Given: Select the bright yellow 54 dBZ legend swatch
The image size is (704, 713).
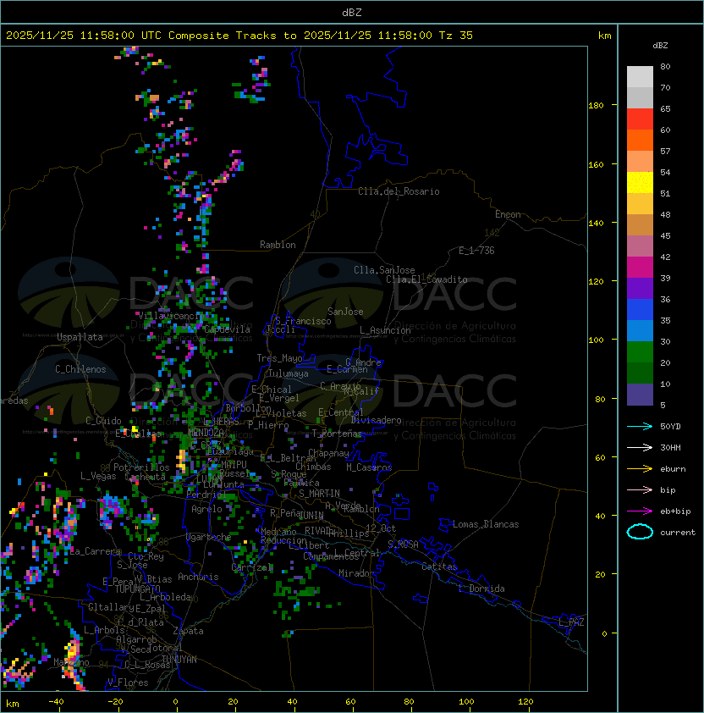Looking at the screenshot, I should (x=640, y=182).
